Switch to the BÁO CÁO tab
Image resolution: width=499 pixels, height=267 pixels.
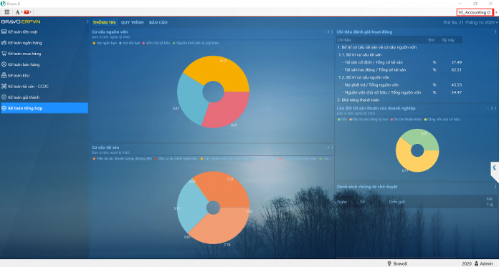pos(158,22)
